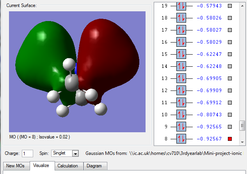Click the MO = 8 isovalue caption
The width and height of the screenshot is (247, 174).
point(39,137)
